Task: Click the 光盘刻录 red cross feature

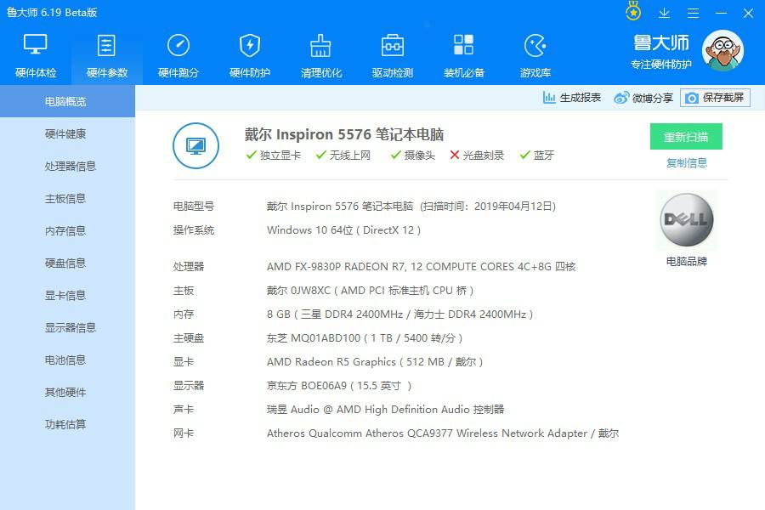Action: pyautogui.click(x=477, y=156)
